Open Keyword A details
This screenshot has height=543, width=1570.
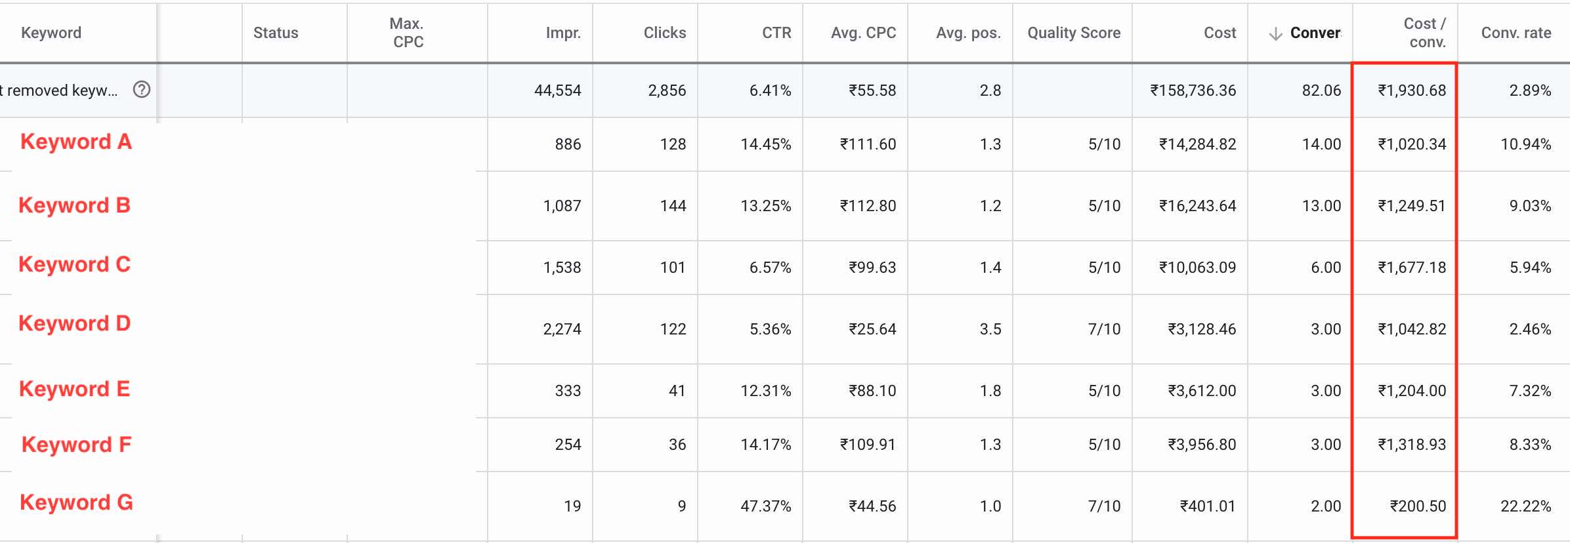(x=75, y=142)
